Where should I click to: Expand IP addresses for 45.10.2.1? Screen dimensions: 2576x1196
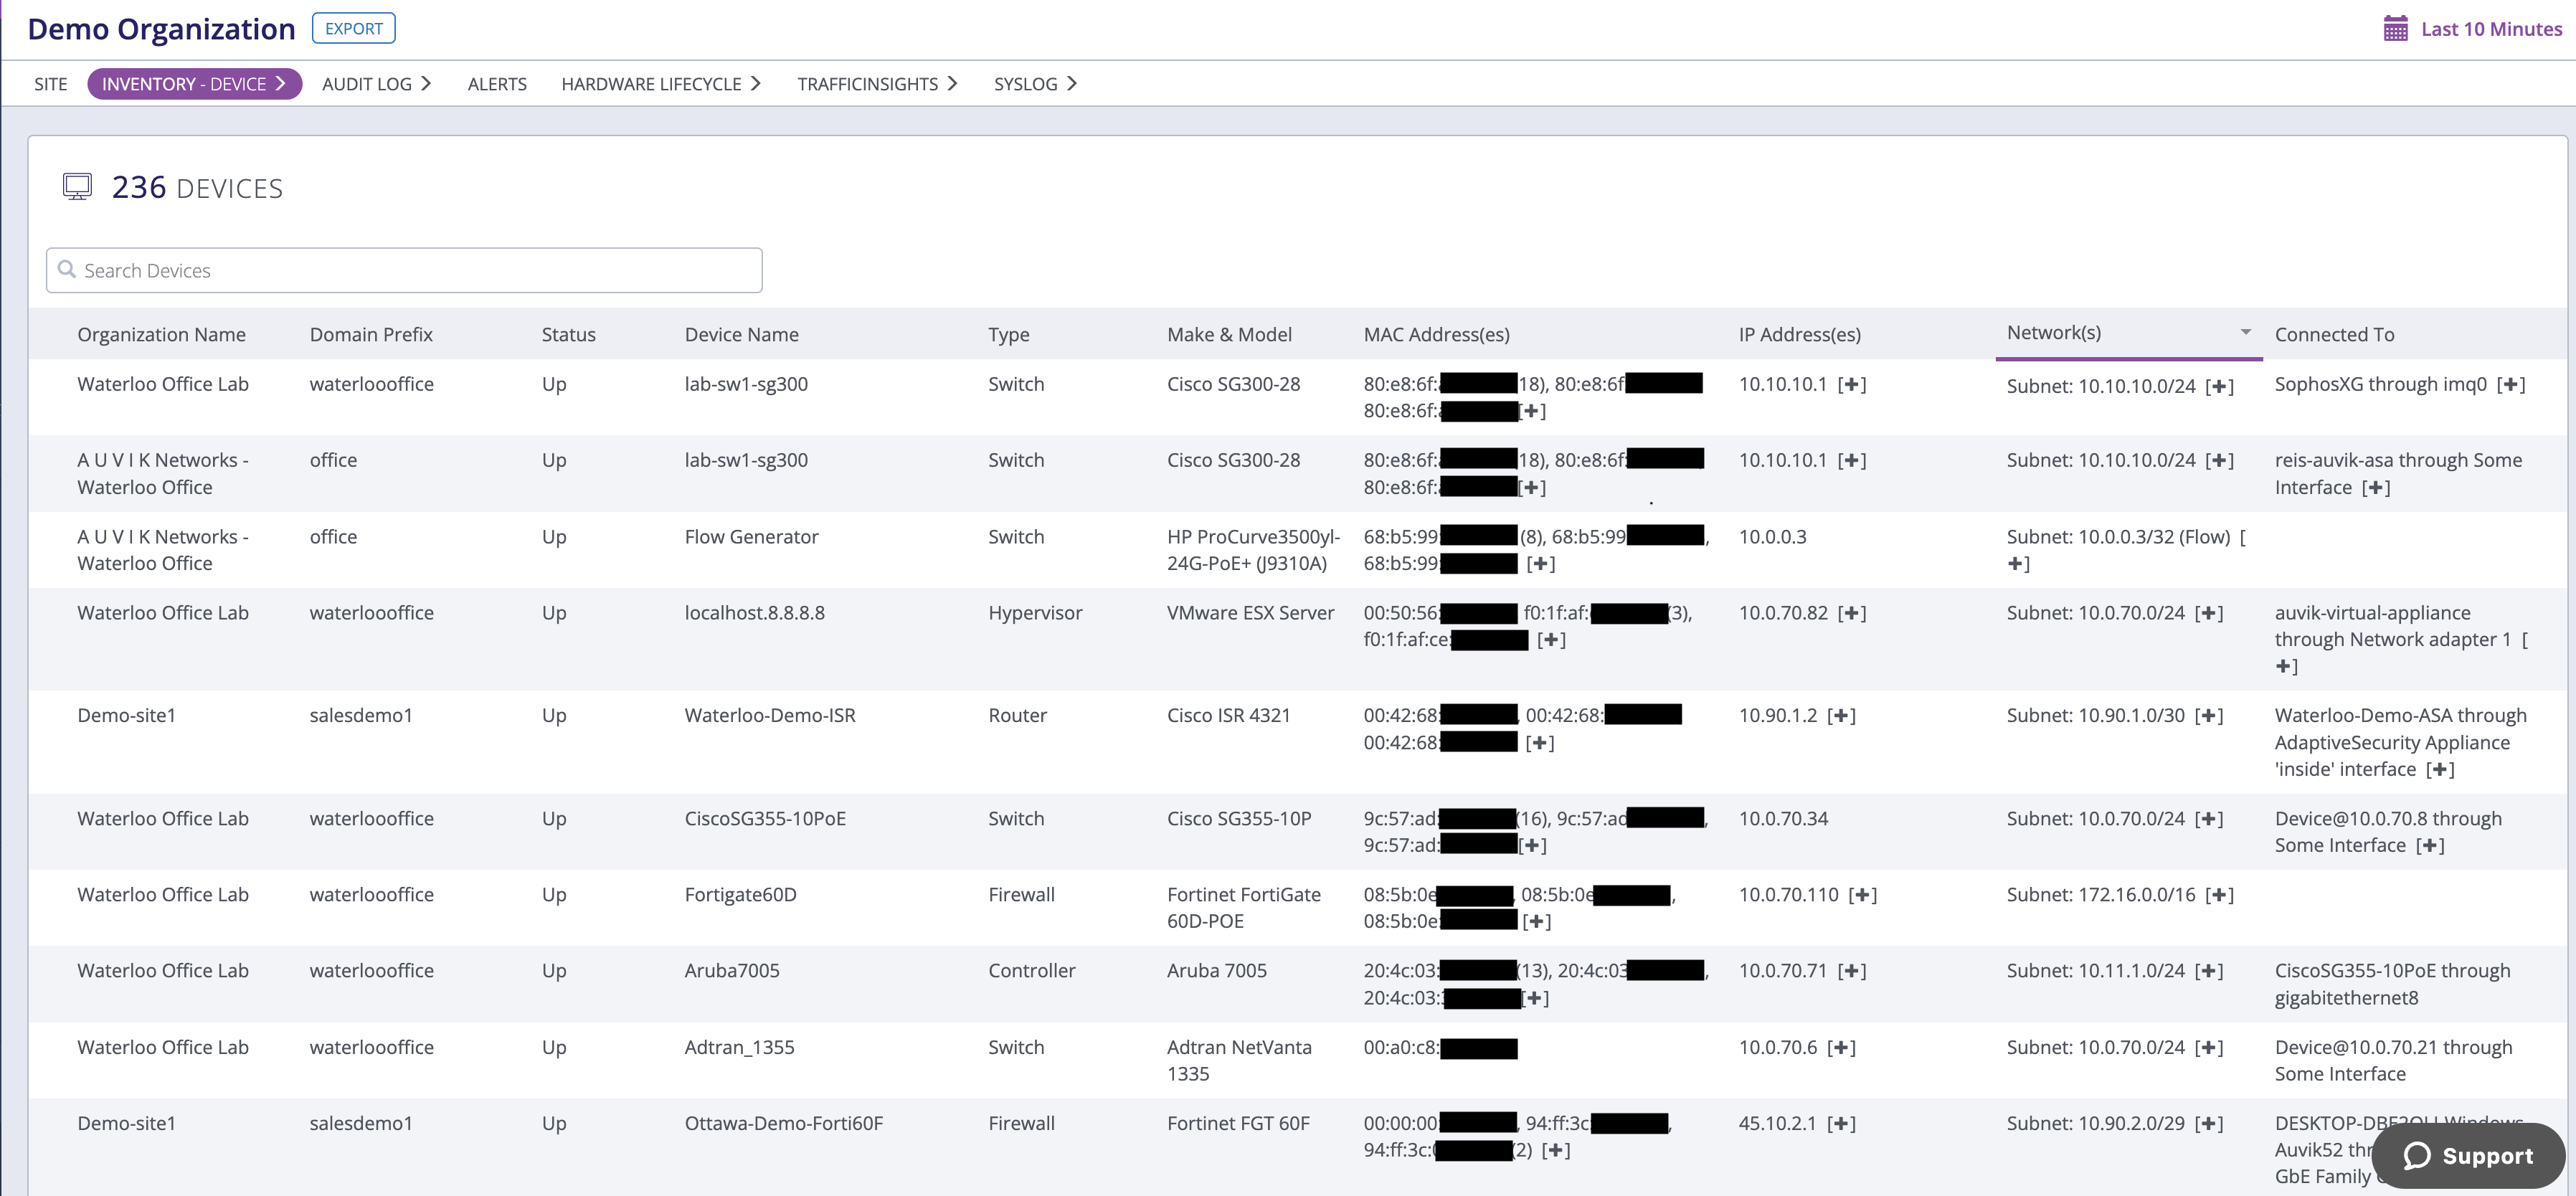(1841, 1124)
